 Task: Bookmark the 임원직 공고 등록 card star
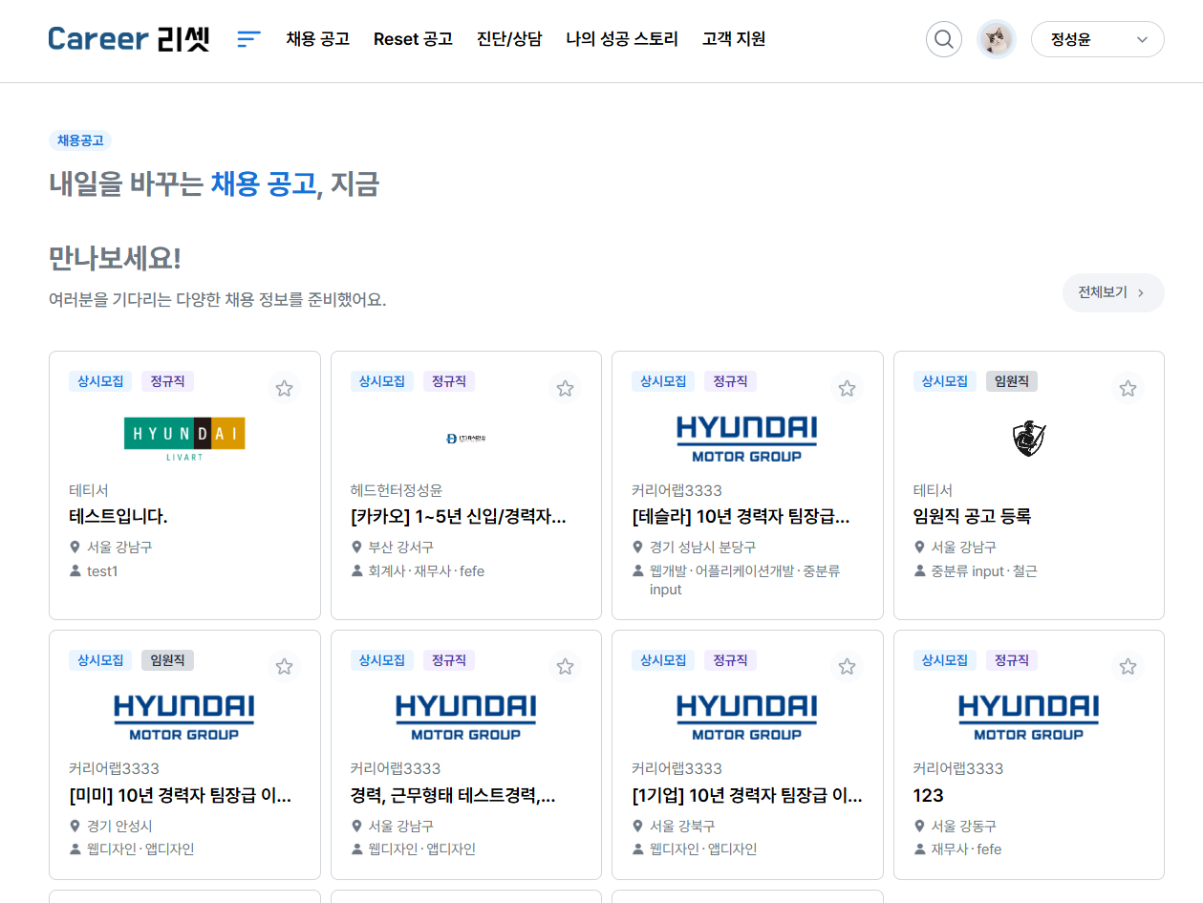[1128, 388]
